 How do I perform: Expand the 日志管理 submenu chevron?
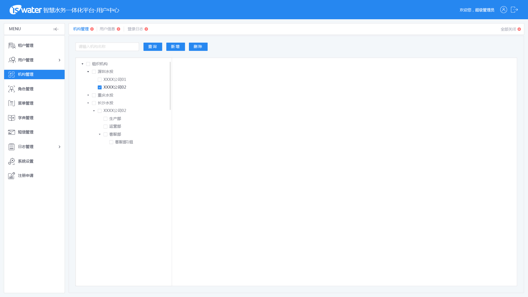point(59,147)
